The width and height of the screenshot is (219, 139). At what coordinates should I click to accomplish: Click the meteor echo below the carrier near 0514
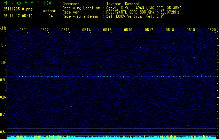85,79
